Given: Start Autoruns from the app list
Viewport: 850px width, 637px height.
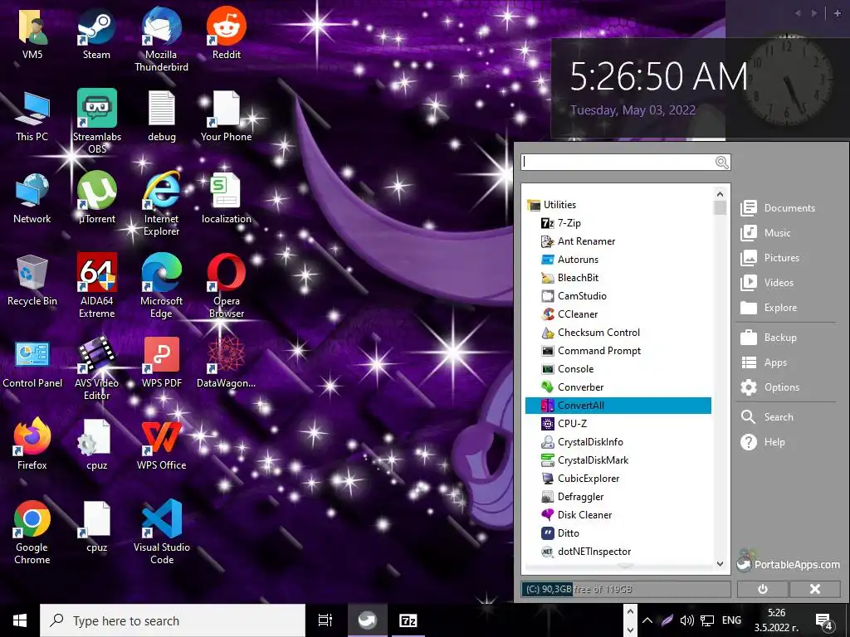Looking at the screenshot, I should (x=569, y=260).
